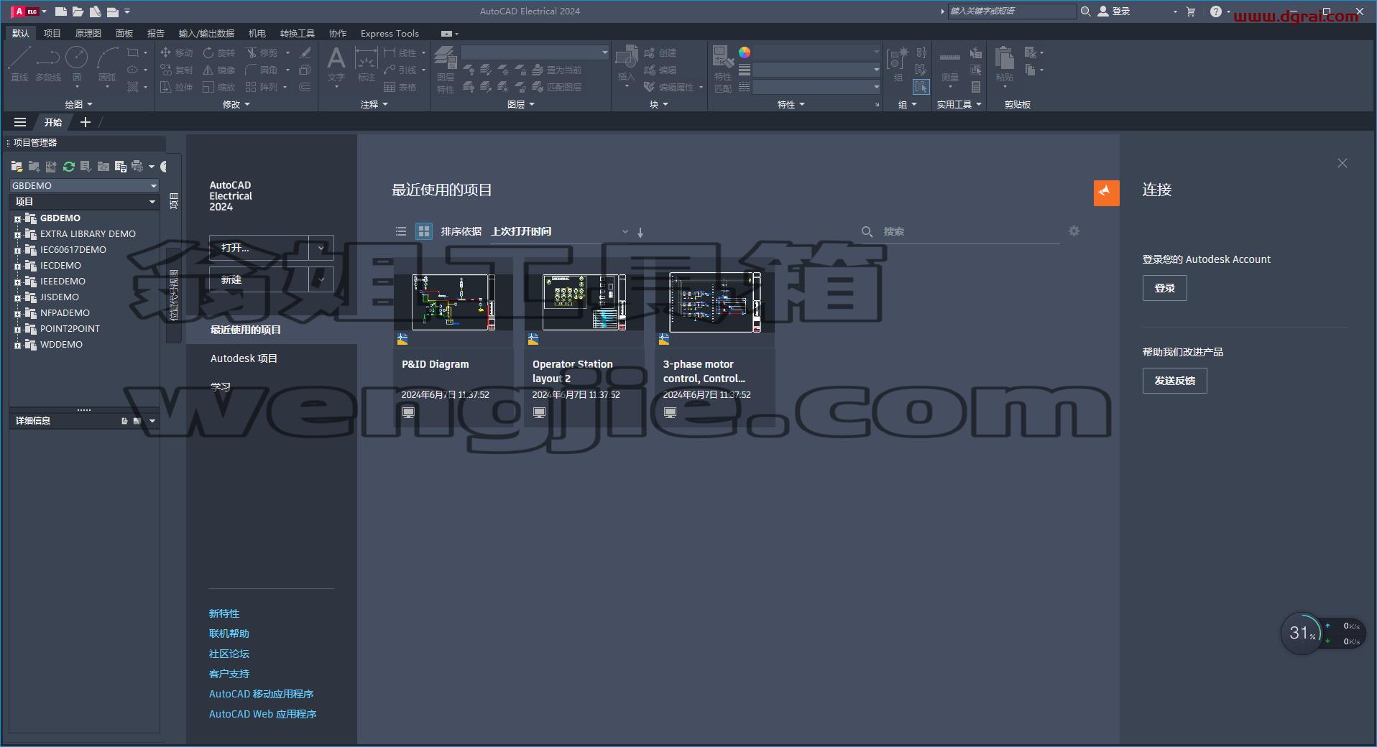Select the 标注 (Dimension) tool
Screen dimensions: 1377x747
pyautogui.click(x=367, y=64)
